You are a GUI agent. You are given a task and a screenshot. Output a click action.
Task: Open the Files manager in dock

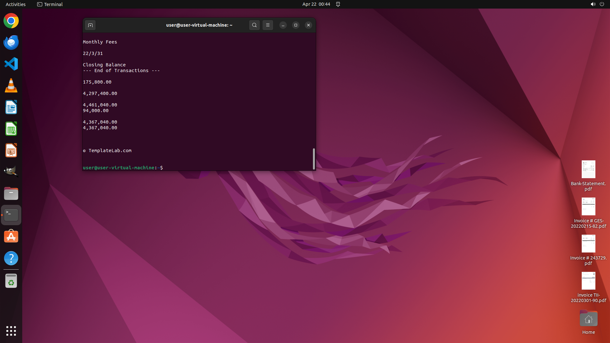(x=11, y=193)
